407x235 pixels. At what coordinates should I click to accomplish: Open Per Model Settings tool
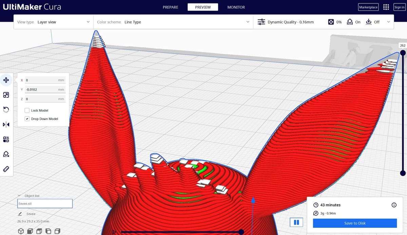(x=6, y=139)
